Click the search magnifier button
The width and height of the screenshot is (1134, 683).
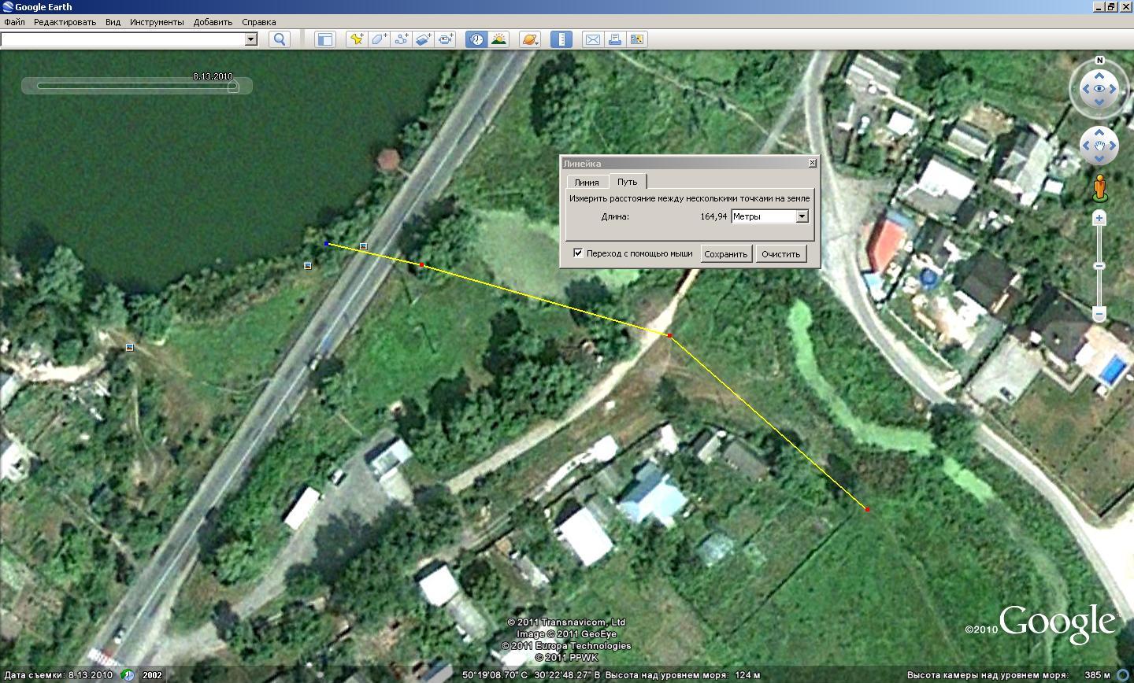click(279, 39)
